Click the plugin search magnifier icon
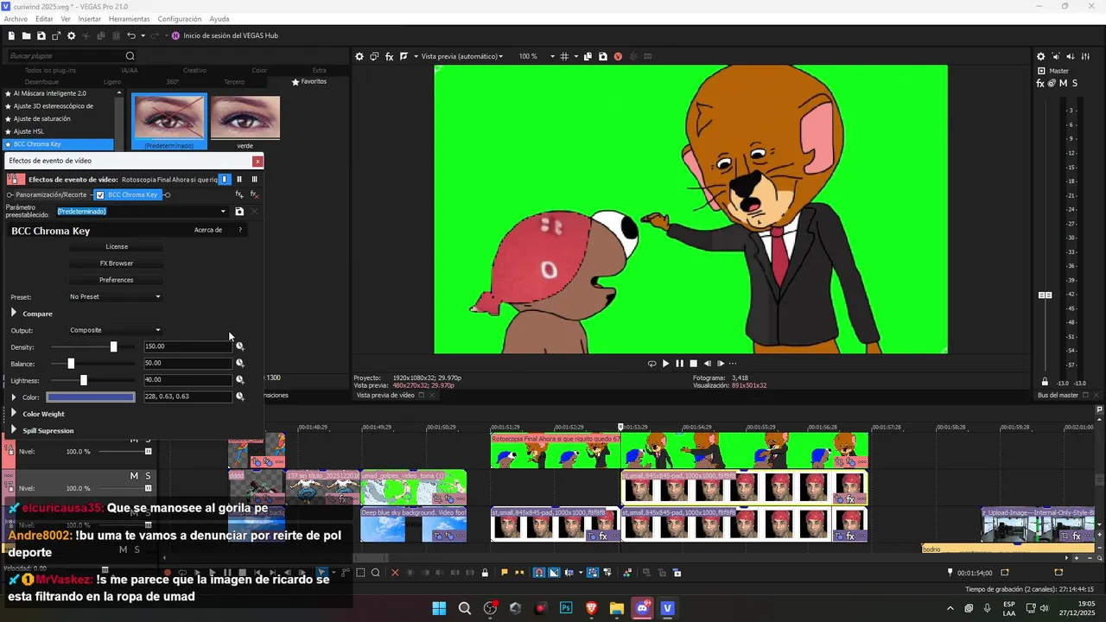The image size is (1106, 622). tap(130, 56)
